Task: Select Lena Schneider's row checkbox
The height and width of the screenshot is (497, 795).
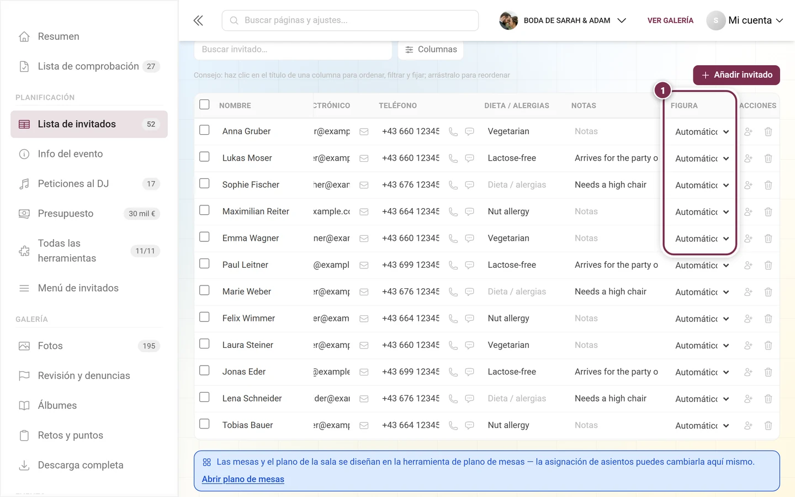Action: 204,397
